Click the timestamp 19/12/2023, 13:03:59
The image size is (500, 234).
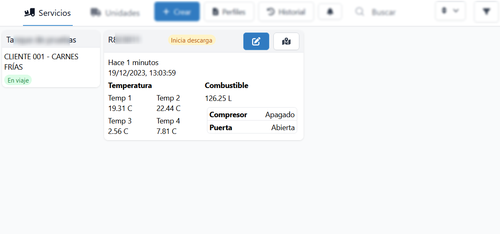click(142, 73)
